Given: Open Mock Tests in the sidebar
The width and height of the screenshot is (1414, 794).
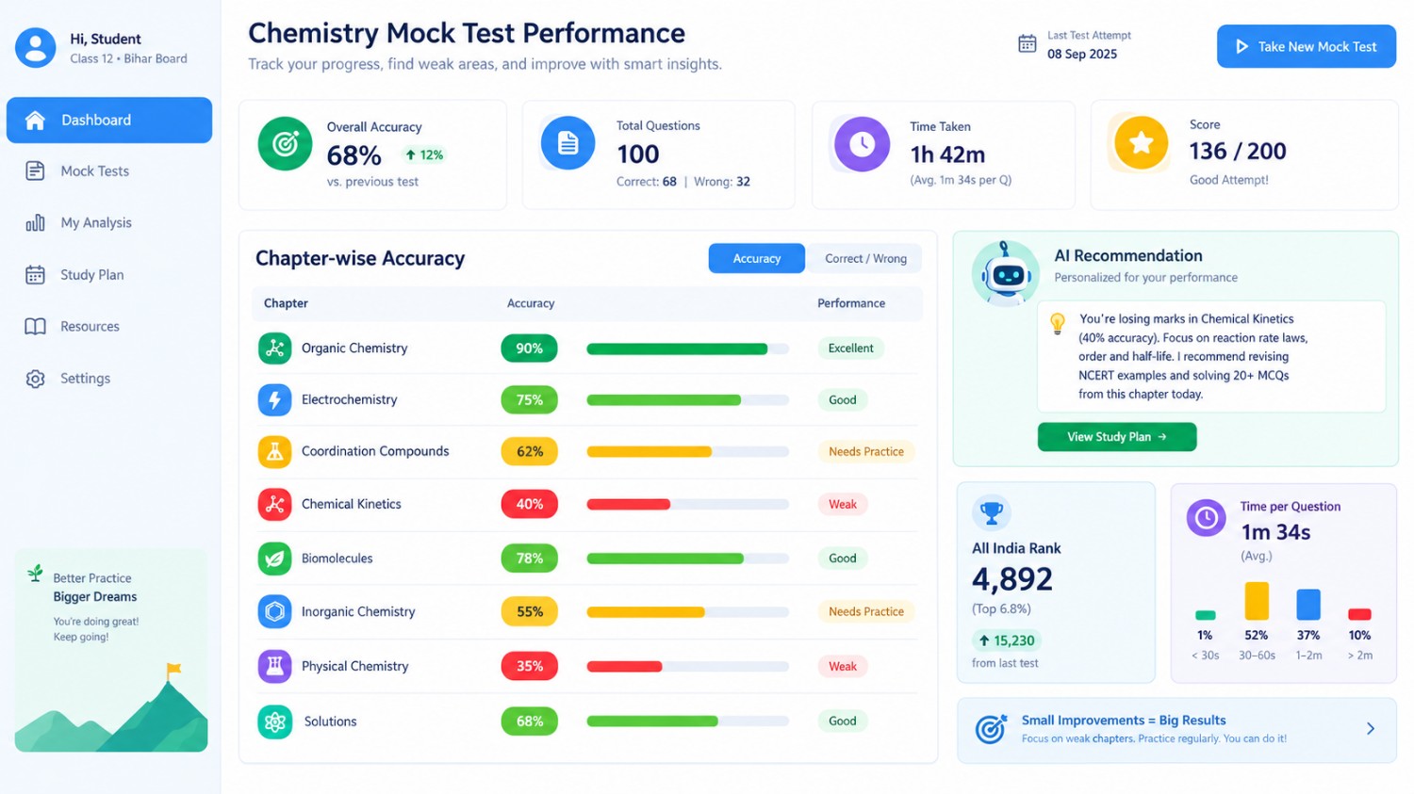Looking at the screenshot, I should click(x=109, y=170).
